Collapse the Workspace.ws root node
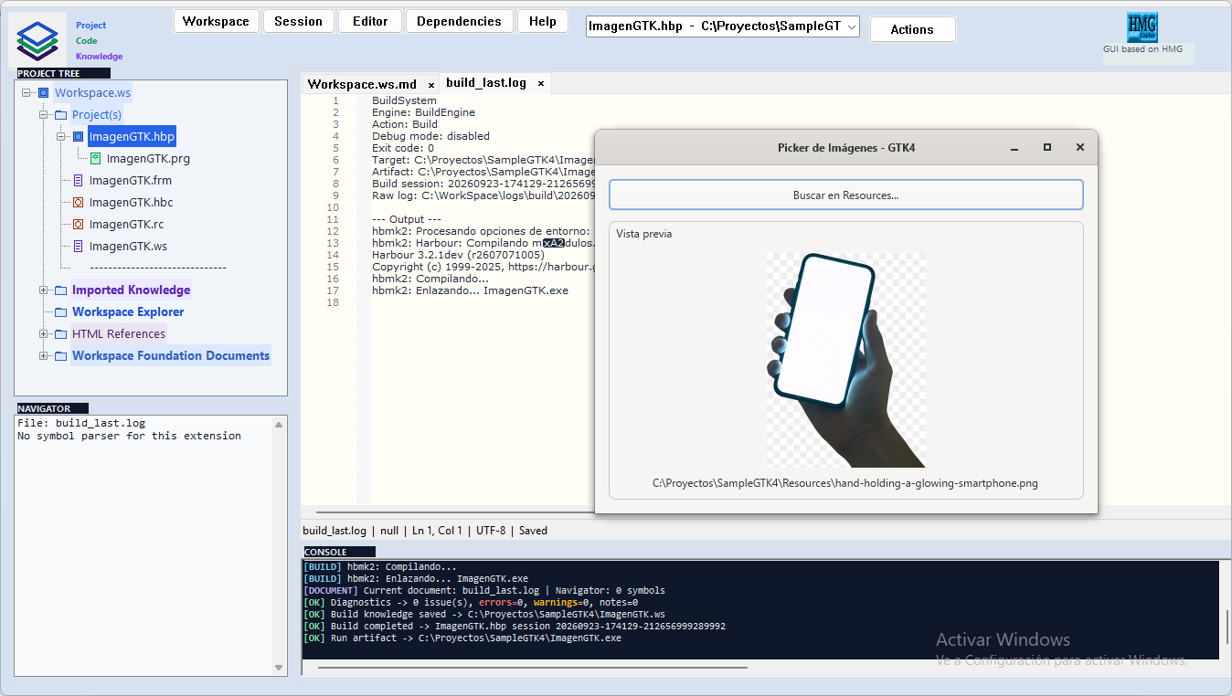Viewport: 1232px width, 696px height. [x=27, y=93]
